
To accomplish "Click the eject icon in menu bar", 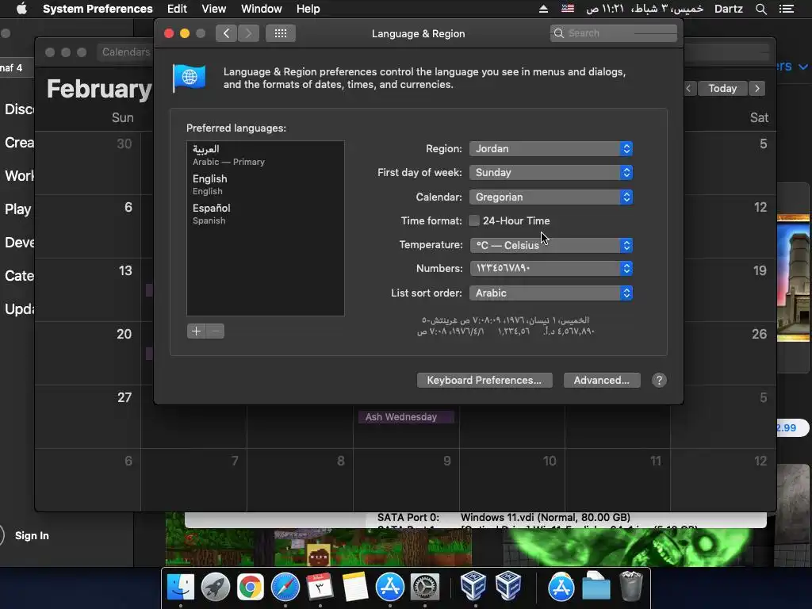I will pyautogui.click(x=543, y=9).
